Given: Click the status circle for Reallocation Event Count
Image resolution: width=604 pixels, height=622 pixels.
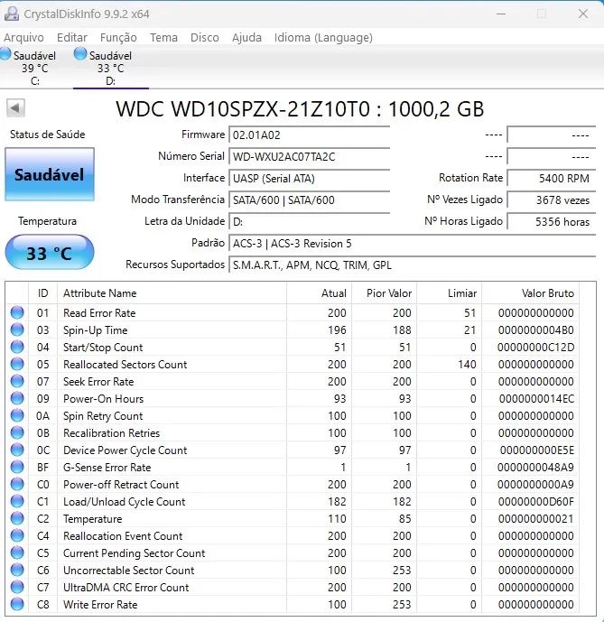Looking at the screenshot, I should (x=17, y=535).
